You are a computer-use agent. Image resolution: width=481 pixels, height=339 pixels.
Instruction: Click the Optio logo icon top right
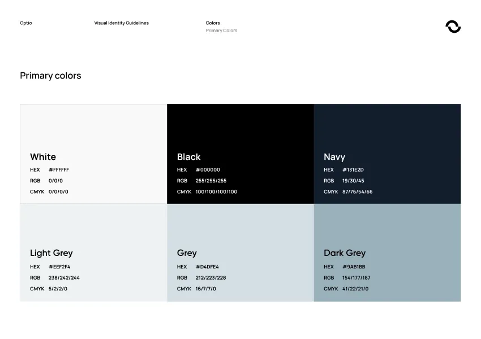[x=453, y=26]
